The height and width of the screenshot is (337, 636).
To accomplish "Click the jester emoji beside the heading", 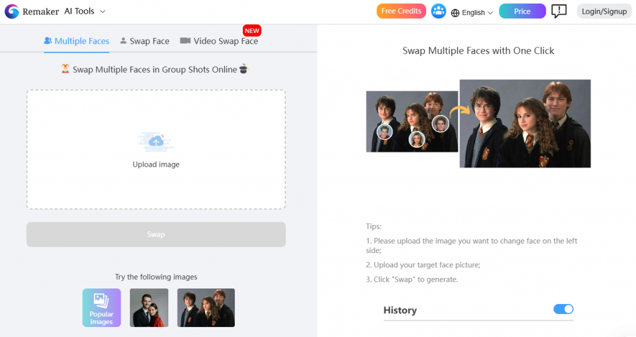I will tap(65, 68).
